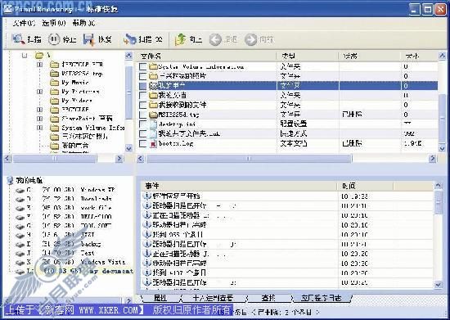This screenshot has height=320, width=450.
Task: Click the file list horizontal scrollbar thumb
Action: pos(249,159)
